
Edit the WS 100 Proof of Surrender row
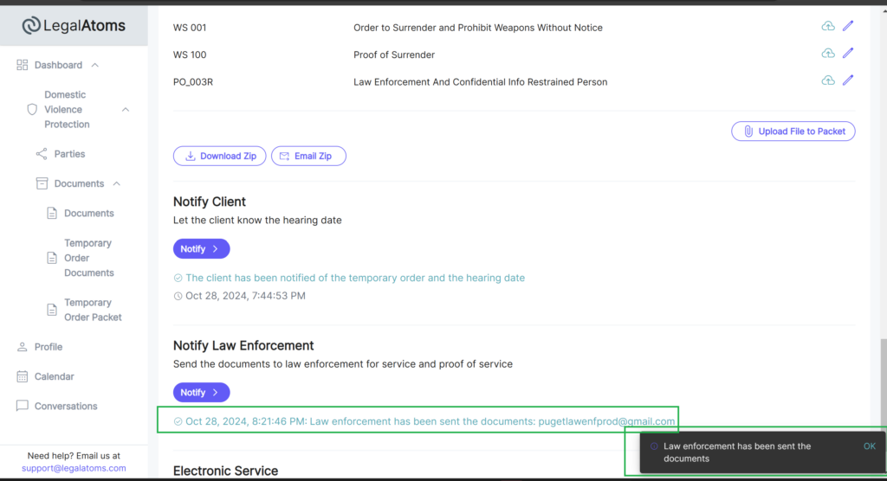[x=848, y=53]
